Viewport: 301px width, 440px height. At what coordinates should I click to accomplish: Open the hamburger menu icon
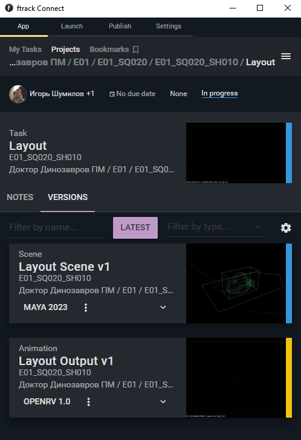285,56
